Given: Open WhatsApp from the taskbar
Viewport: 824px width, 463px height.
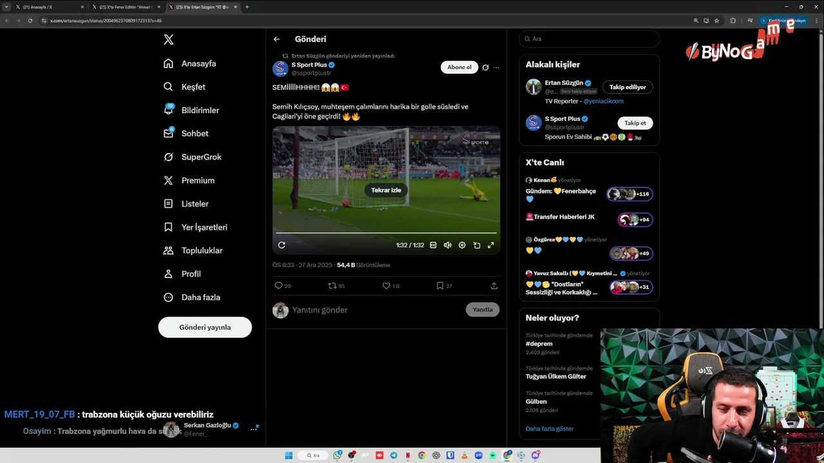Looking at the screenshot, I should pos(338,455).
